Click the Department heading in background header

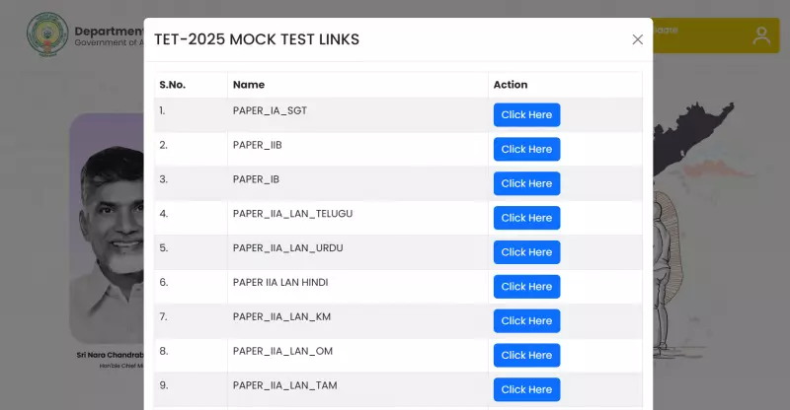coord(109,31)
